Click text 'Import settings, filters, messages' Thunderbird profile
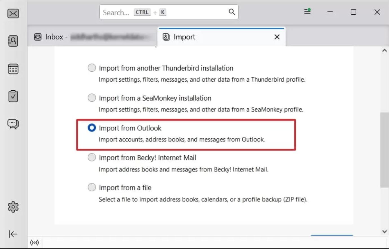389x249 pixels. [202, 80]
